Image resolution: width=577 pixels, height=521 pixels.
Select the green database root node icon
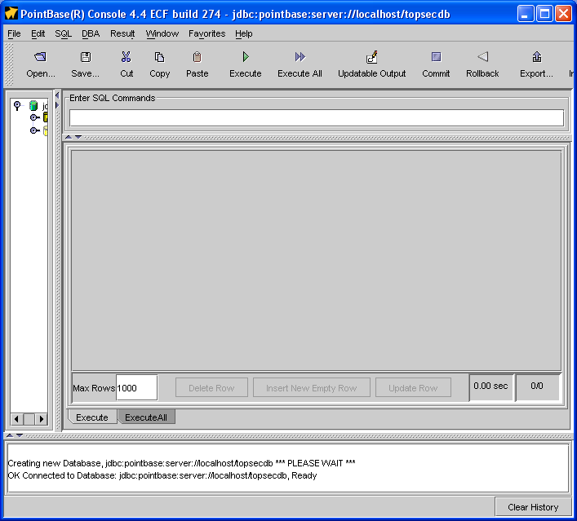33,106
